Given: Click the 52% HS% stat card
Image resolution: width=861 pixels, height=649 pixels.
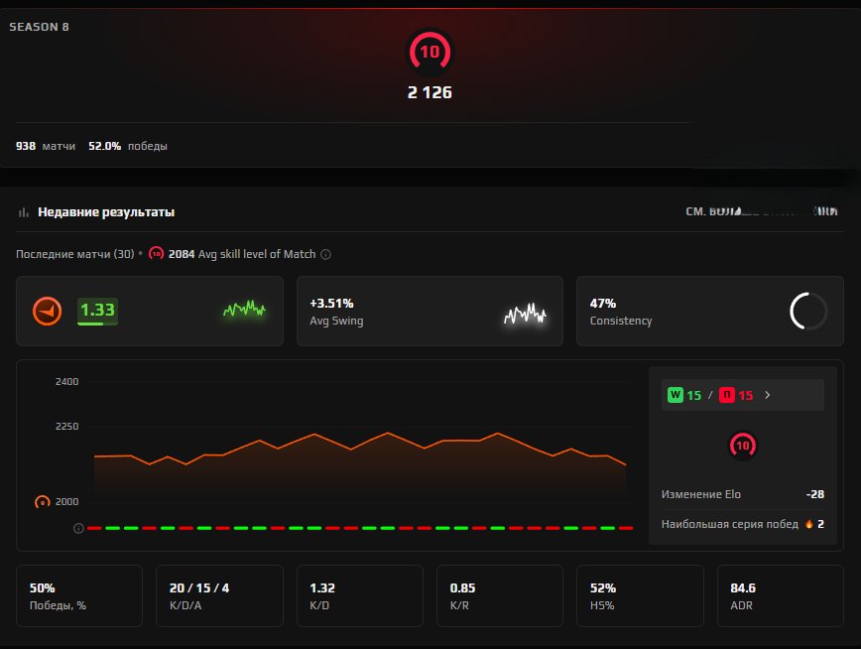Looking at the screenshot, I should point(640,595).
